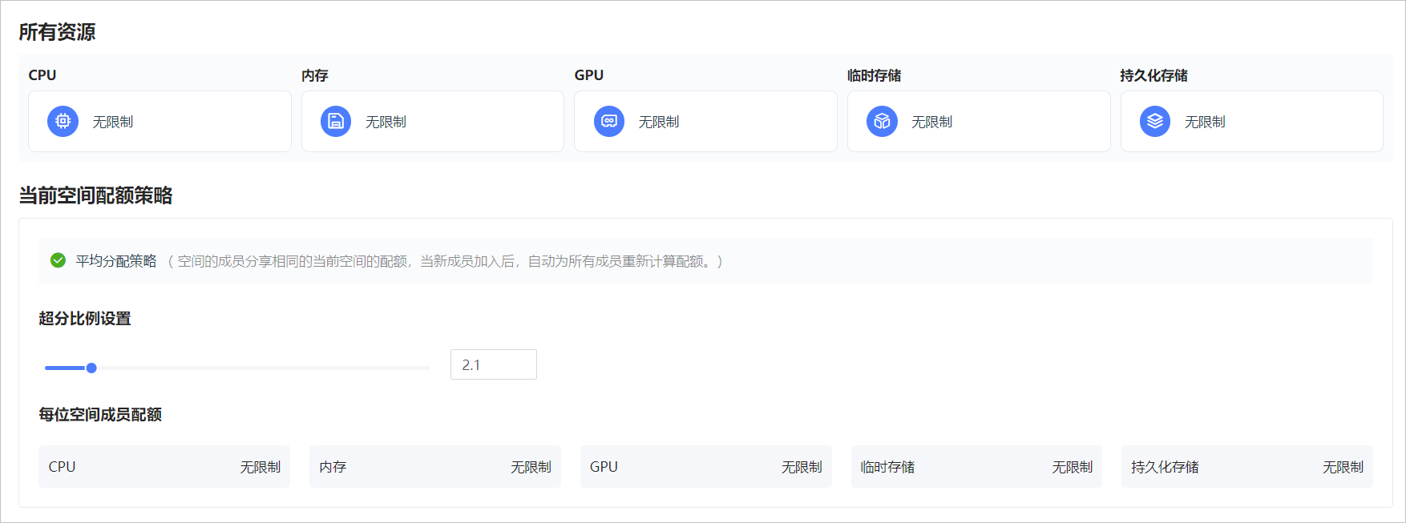This screenshot has width=1406, height=523.
Task: Click the CPU member quota row
Action: 164,467
